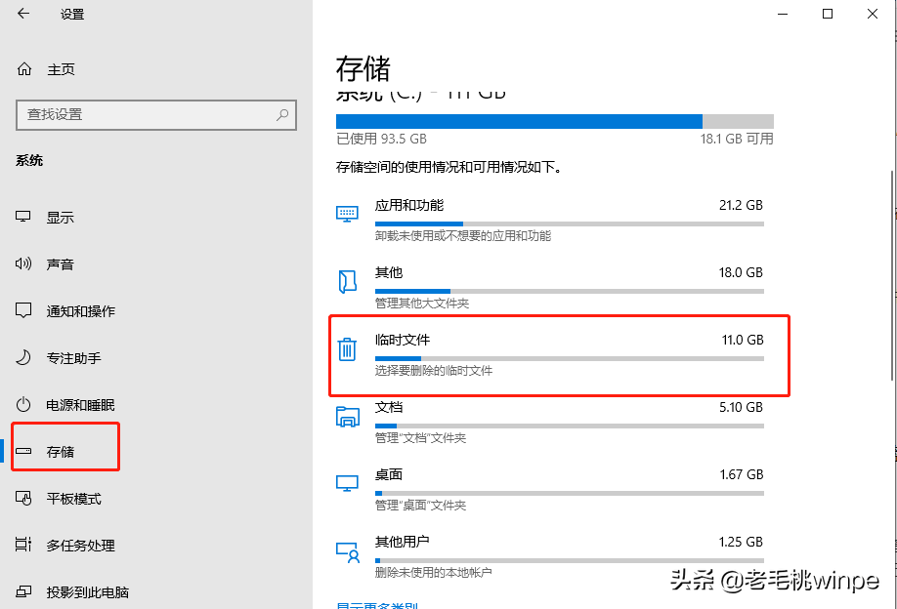Image resolution: width=897 pixels, height=609 pixels.
Task: Click the 查找设置 search field
Action: pyautogui.click(x=147, y=114)
